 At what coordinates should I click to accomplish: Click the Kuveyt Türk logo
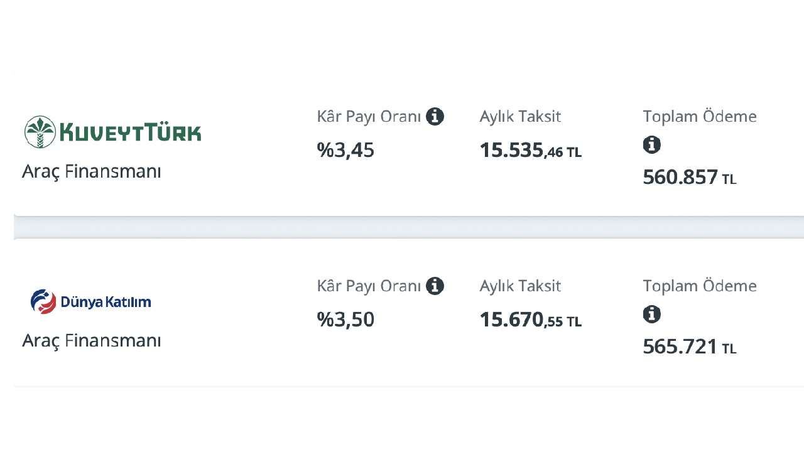pos(113,131)
